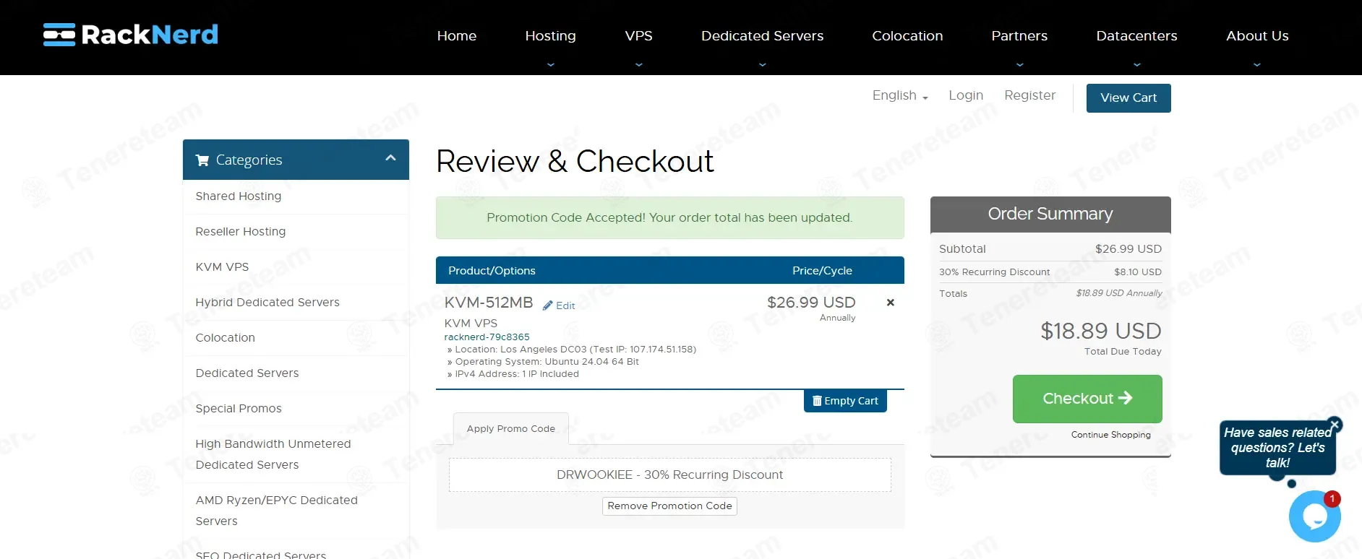Screen dimensions: 1362x559
Task: Click the green Checkout button
Action: 1087,399
